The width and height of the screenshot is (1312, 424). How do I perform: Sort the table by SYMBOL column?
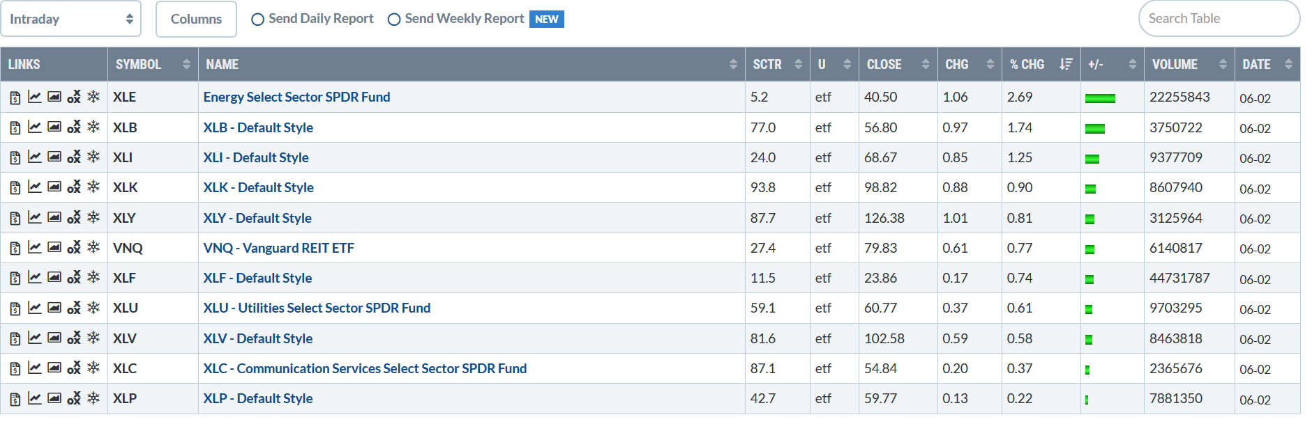[153, 64]
